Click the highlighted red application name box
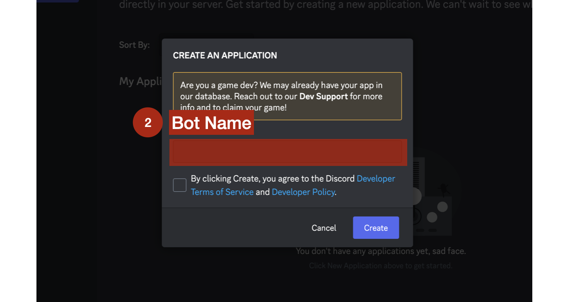 click(287, 152)
